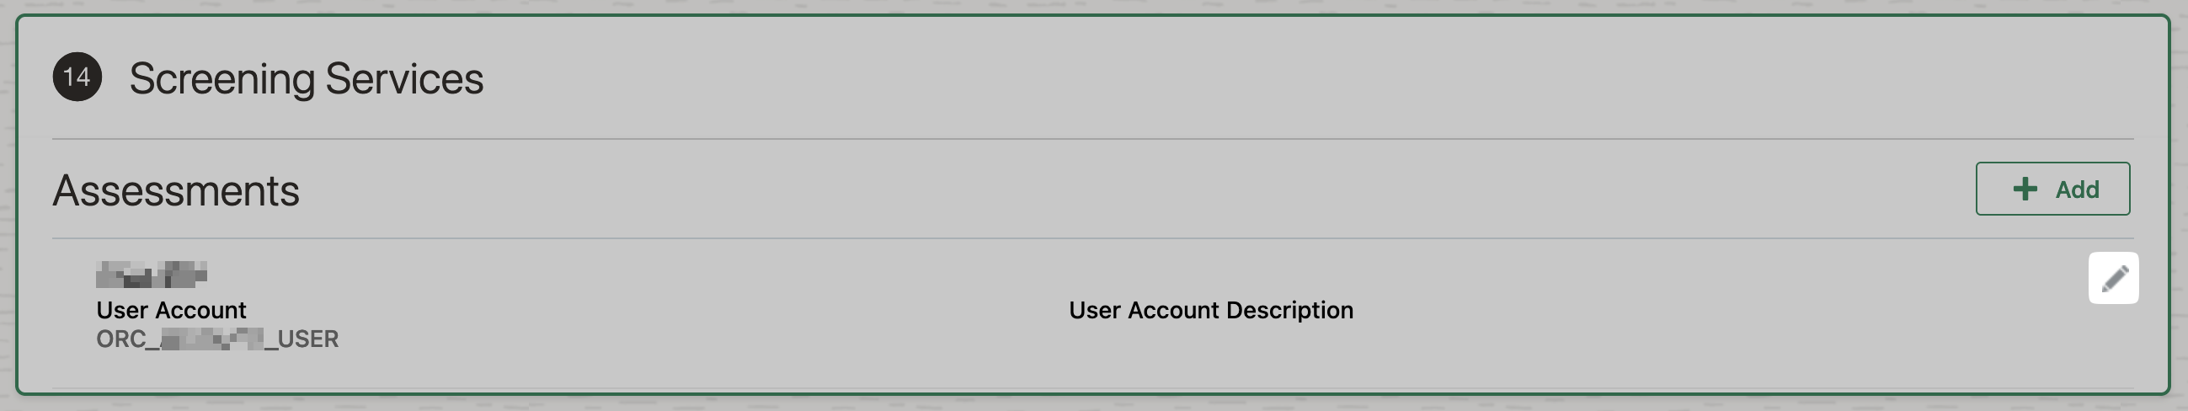2188x411 pixels.
Task: Click the ORC_ prefix of the account value
Action: pyautogui.click(x=126, y=339)
